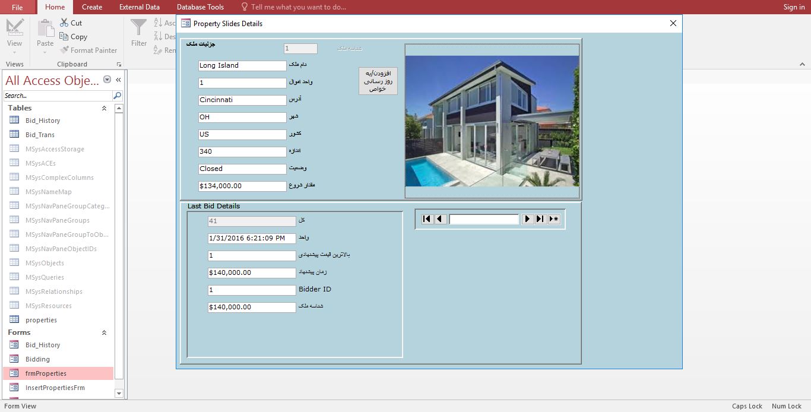Viewport: 811px width, 412px height.
Task: Go to the next record
Action: [527, 219]
